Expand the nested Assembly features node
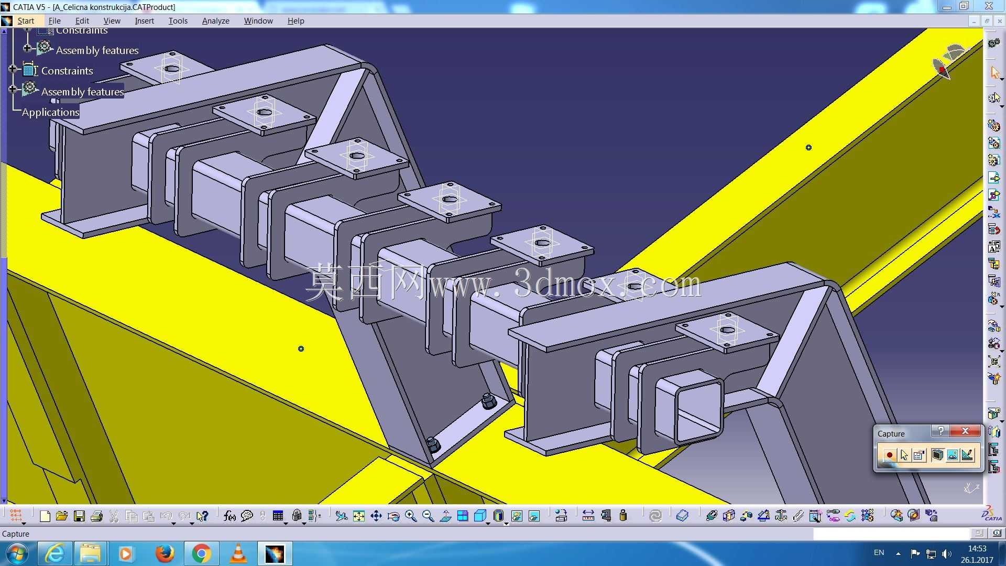This screenshot has width=1006, height=566. (x=27, y=48)
